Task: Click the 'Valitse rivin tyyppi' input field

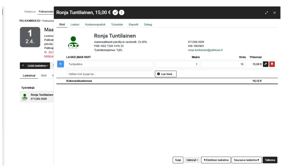Action: [x=110, y=74]
